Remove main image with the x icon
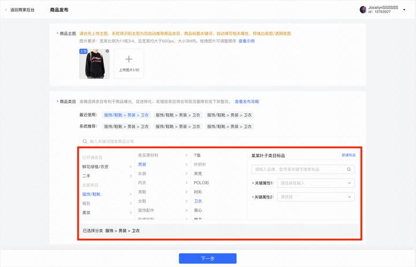416x267 pixels. [107, 51]
